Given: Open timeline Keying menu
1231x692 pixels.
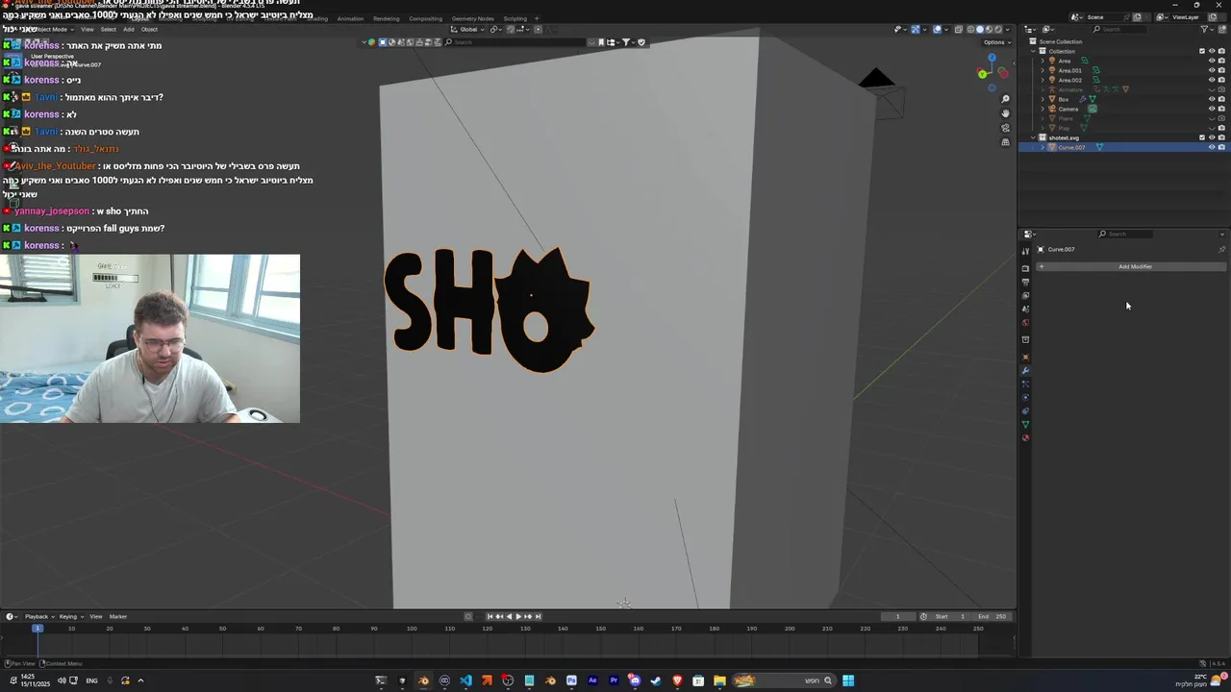Looking at the screenshot, I should pos(70,616).
